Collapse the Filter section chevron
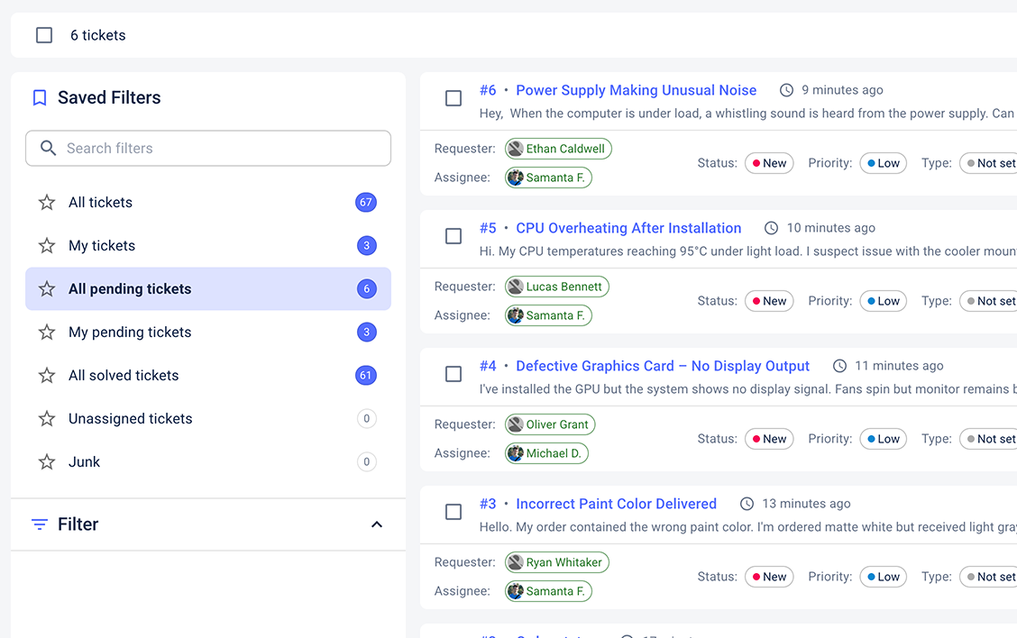The image size is (1017, 638). click(x=377, y=524)
